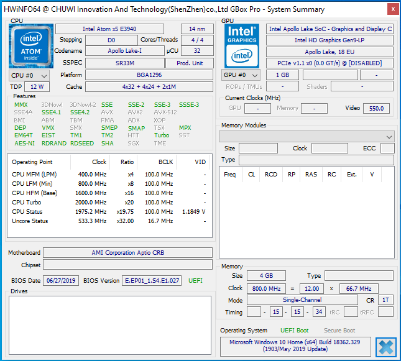Click the GPU memory 1 GB field
This screenshot has width=401, height=361.
pyautogui.click(x=282, y=75)
